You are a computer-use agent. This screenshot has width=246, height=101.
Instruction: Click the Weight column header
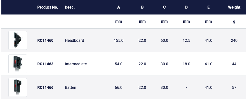point(234,7)
